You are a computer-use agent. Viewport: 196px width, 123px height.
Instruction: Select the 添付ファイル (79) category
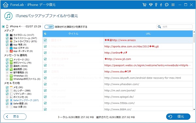(22, 63)
